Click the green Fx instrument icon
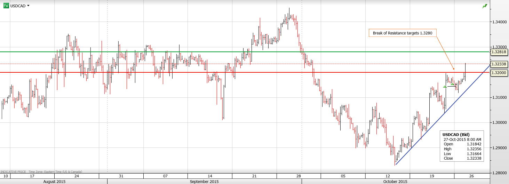 (6, 6)
